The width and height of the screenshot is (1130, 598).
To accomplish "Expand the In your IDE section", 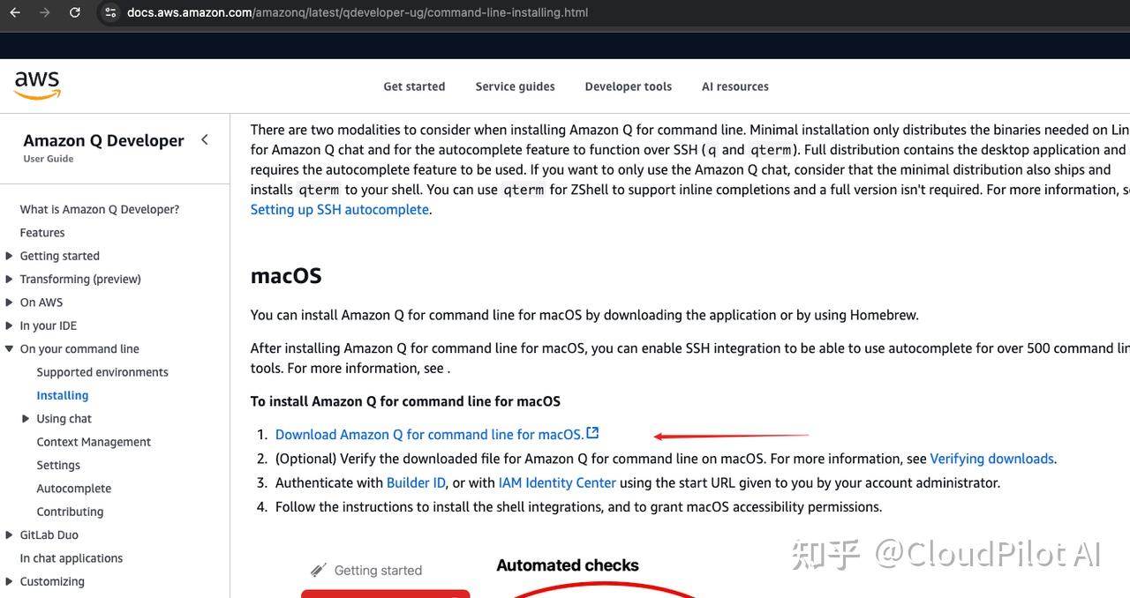I will click(x=11, y=325).
